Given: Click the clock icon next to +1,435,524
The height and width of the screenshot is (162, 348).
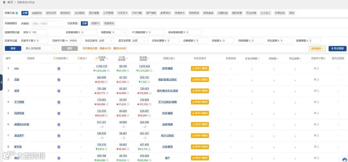Looking at the screenshot, I should tap(108, 71).
